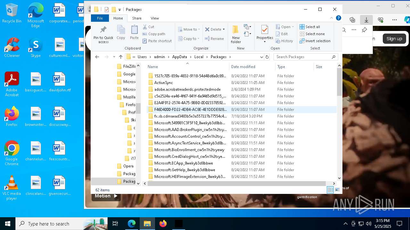Click Edit in Open group
Image resolution: width=410 pixels, height=230 pixels.
pos(281,34)
